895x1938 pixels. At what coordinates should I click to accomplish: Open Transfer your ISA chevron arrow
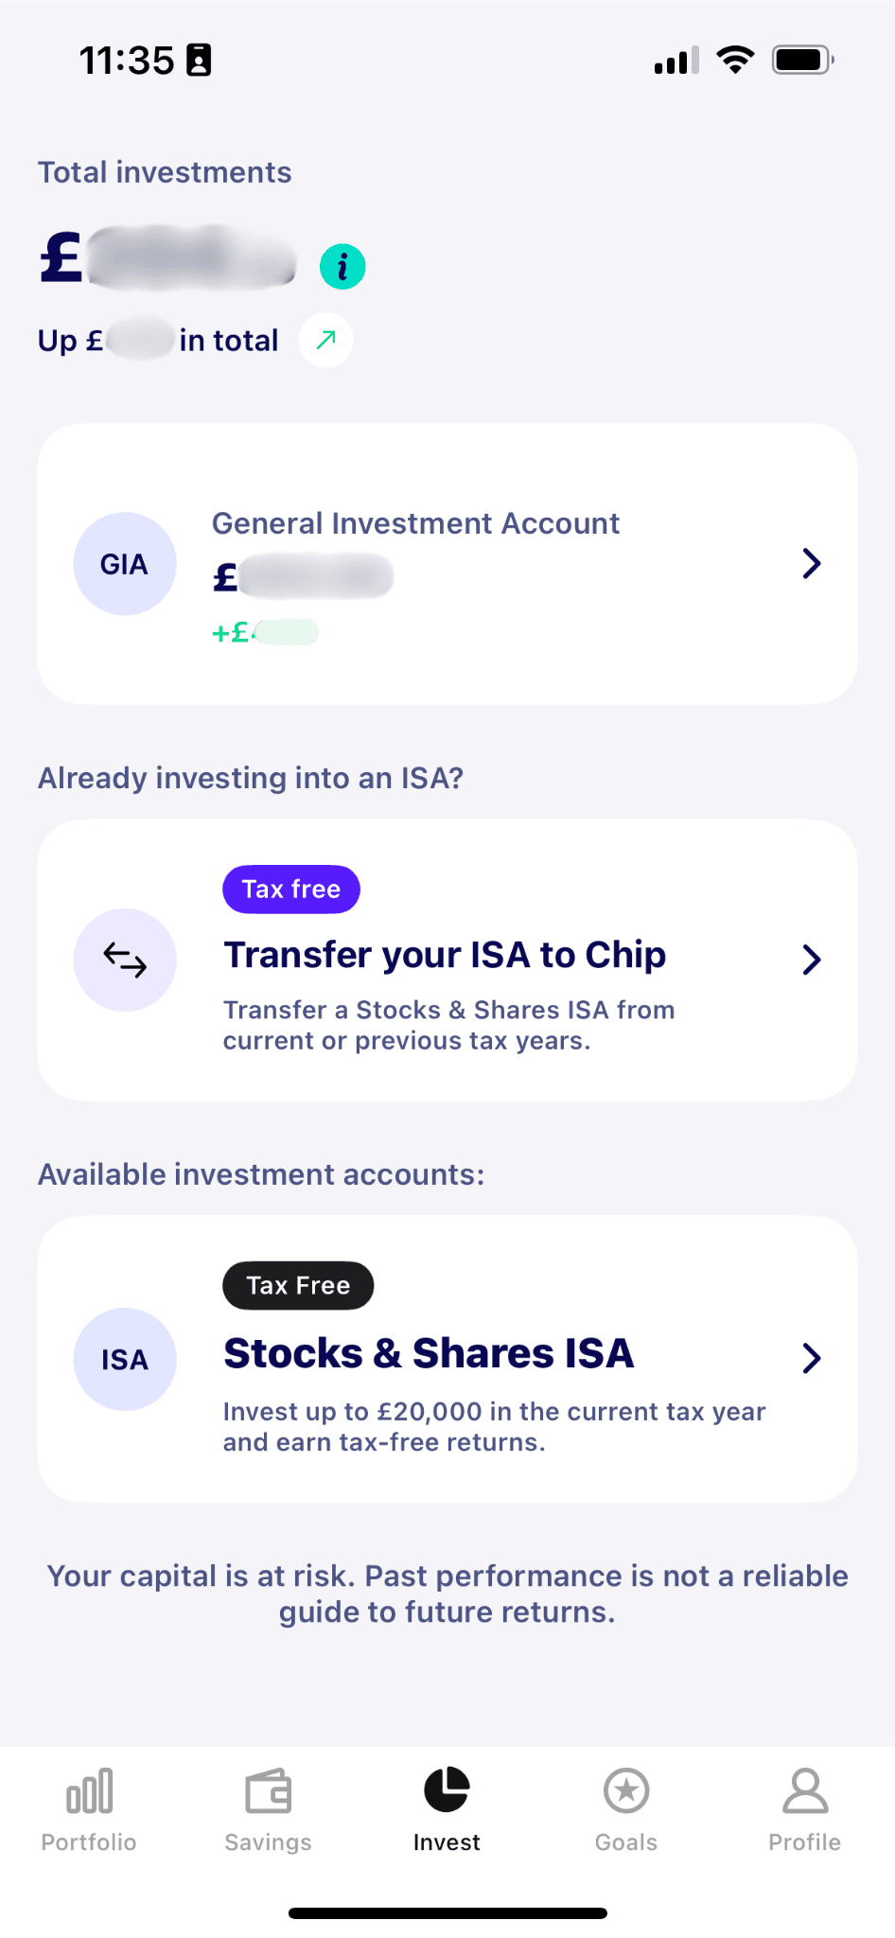pos(811,960)
